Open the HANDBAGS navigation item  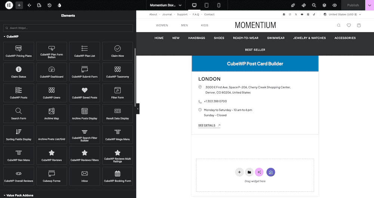coord(197,38)
